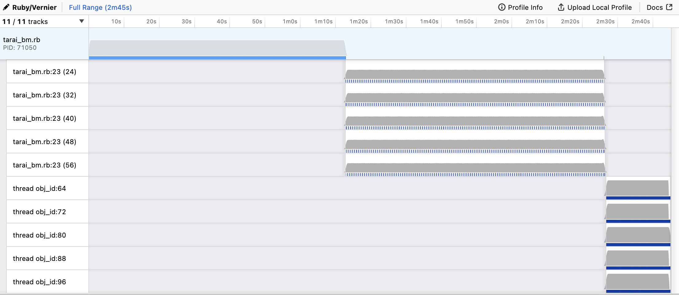Open the Docs page
The width and height of the screenshot is (679, 295).
(x=655, y=7)
